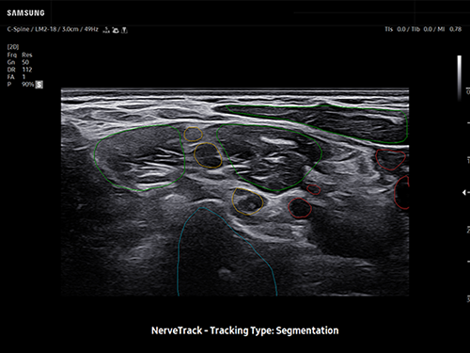The width and height of the screenshot is (470, 353).
Task: Click the first small status icon after 49Hz
Action: 106,30
